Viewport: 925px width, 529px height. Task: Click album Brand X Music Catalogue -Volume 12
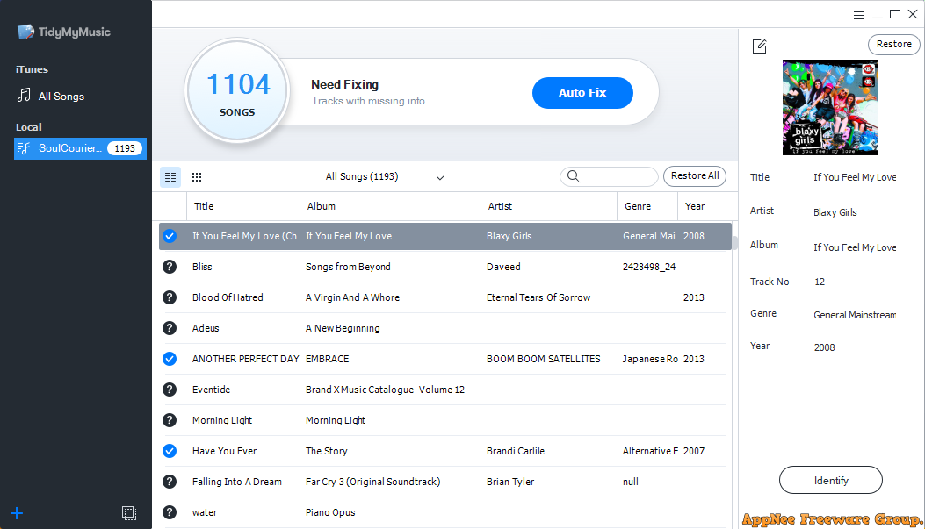click(386, 390)
